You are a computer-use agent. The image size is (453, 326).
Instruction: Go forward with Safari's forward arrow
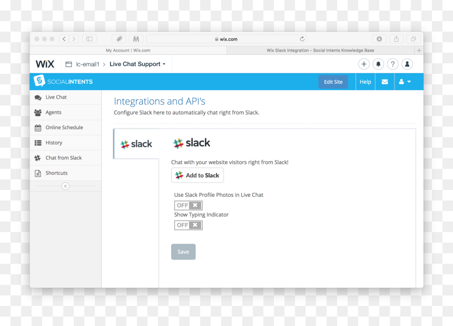pyautogui.click(x=74, y=39)
